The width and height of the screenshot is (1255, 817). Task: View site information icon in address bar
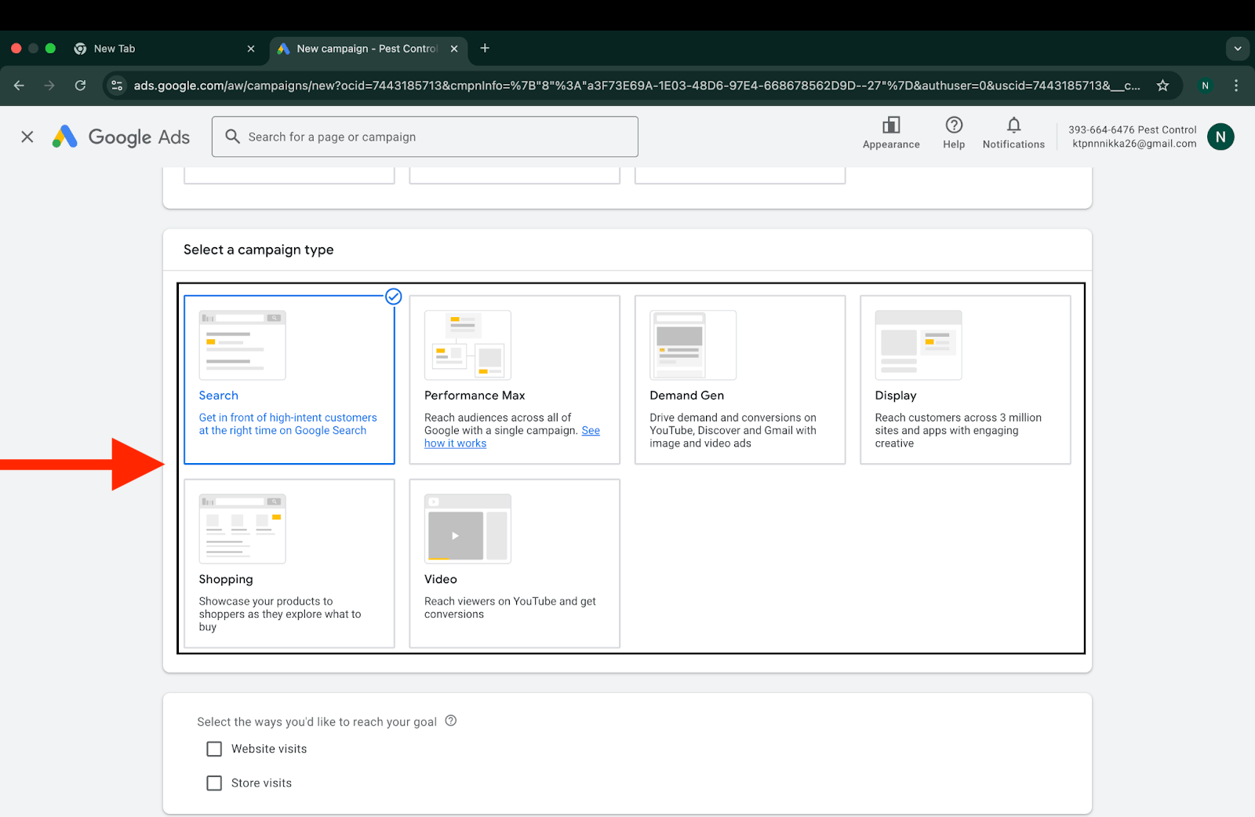[117, 86]
